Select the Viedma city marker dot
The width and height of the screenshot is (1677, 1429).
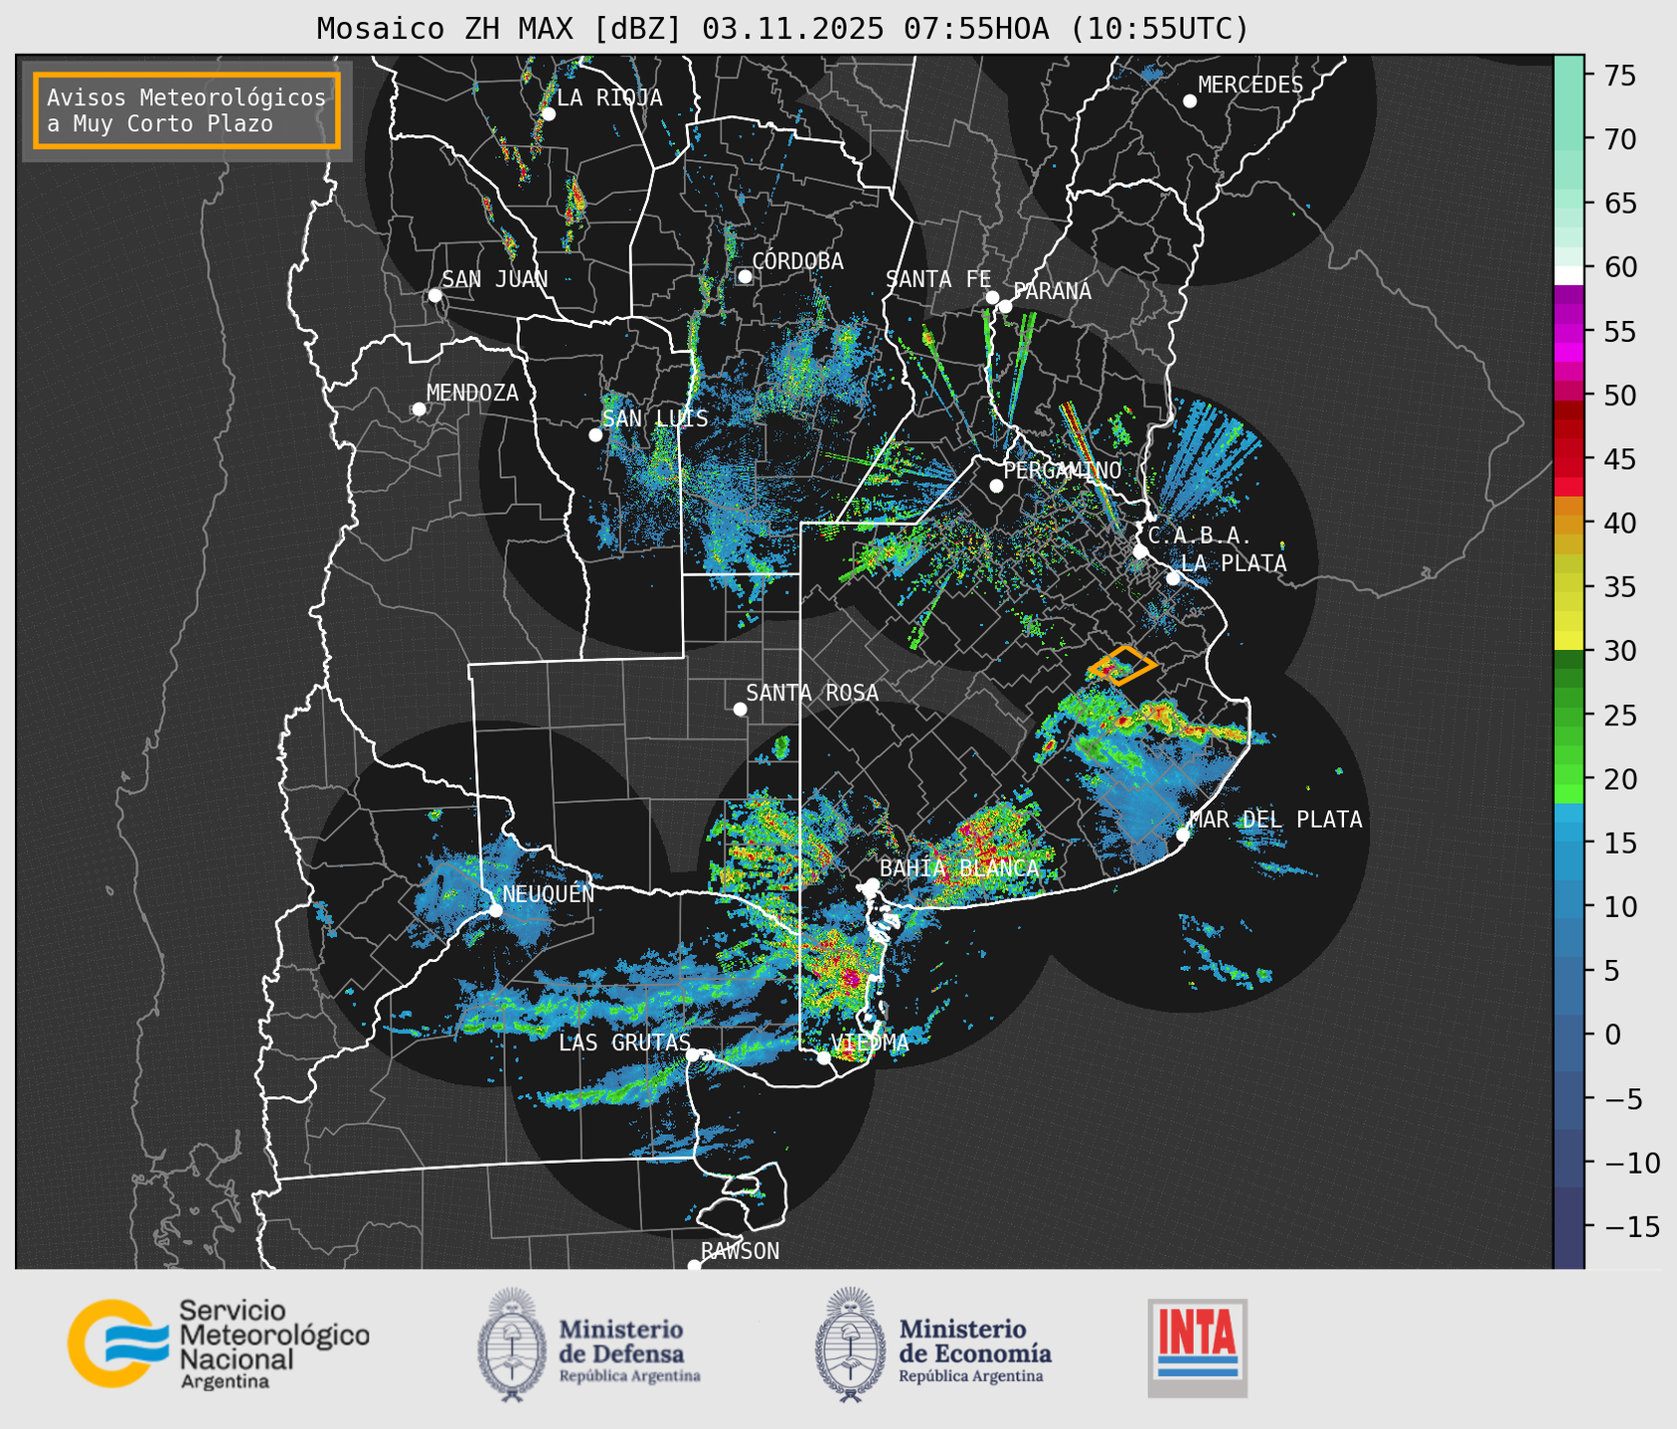point(824,1058)
